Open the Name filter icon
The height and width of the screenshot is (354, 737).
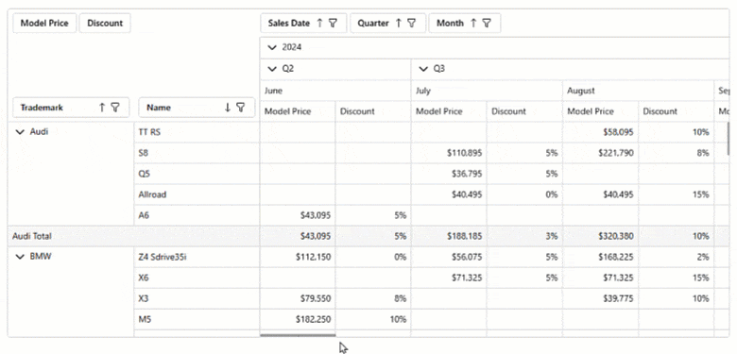click(x=241, y=108)
